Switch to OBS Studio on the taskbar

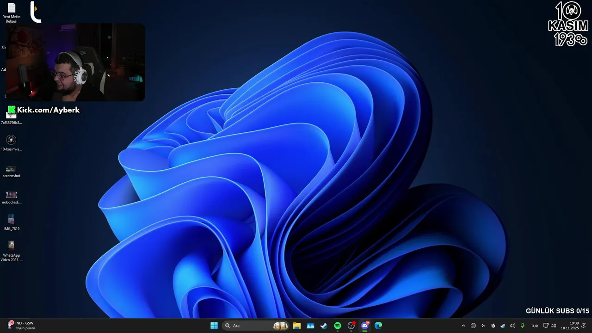tap(351, 326)
